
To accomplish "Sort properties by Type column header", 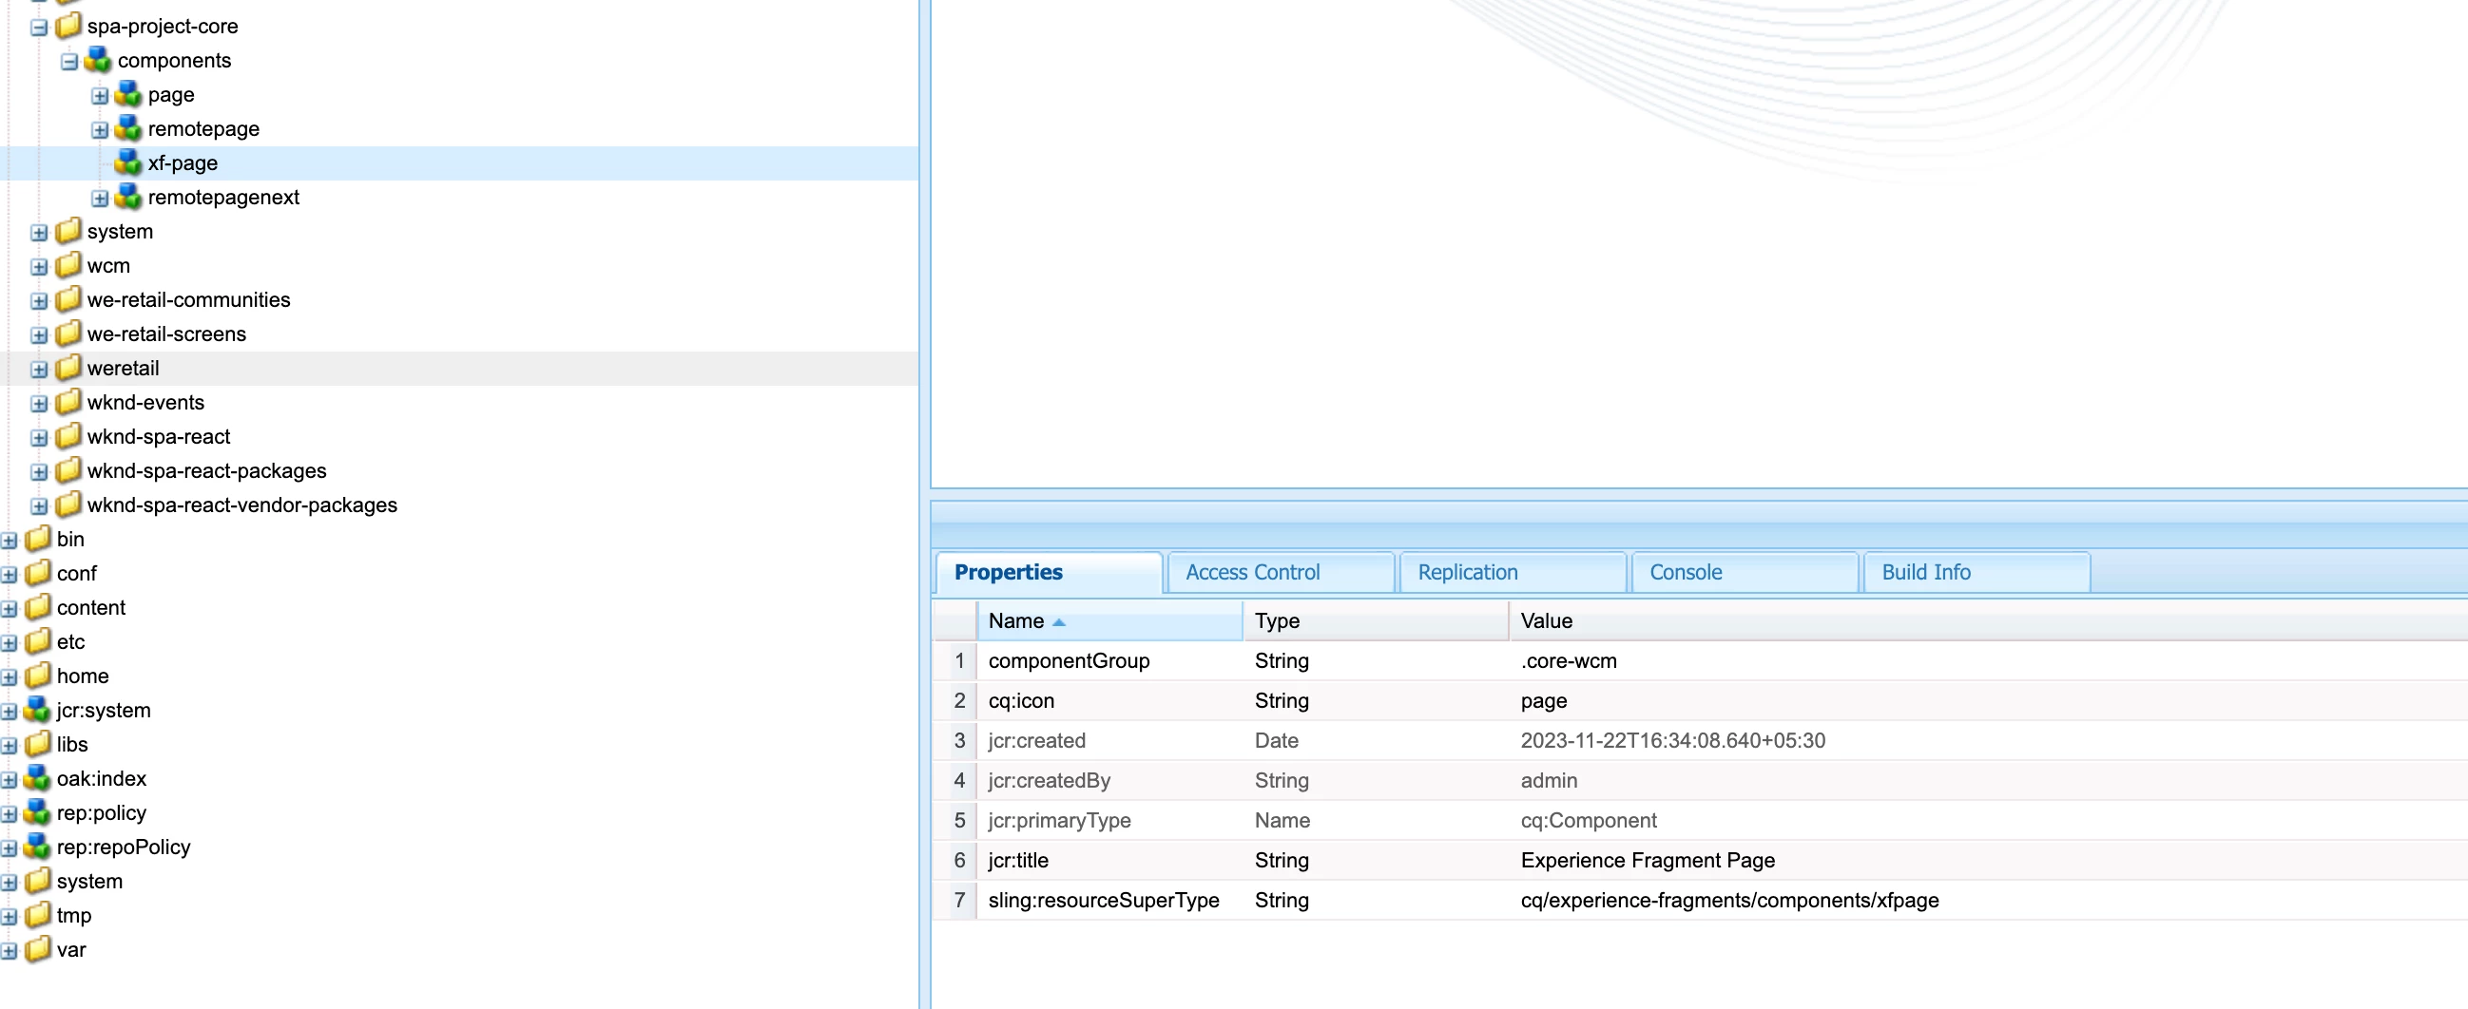I will coord(1376,621).
